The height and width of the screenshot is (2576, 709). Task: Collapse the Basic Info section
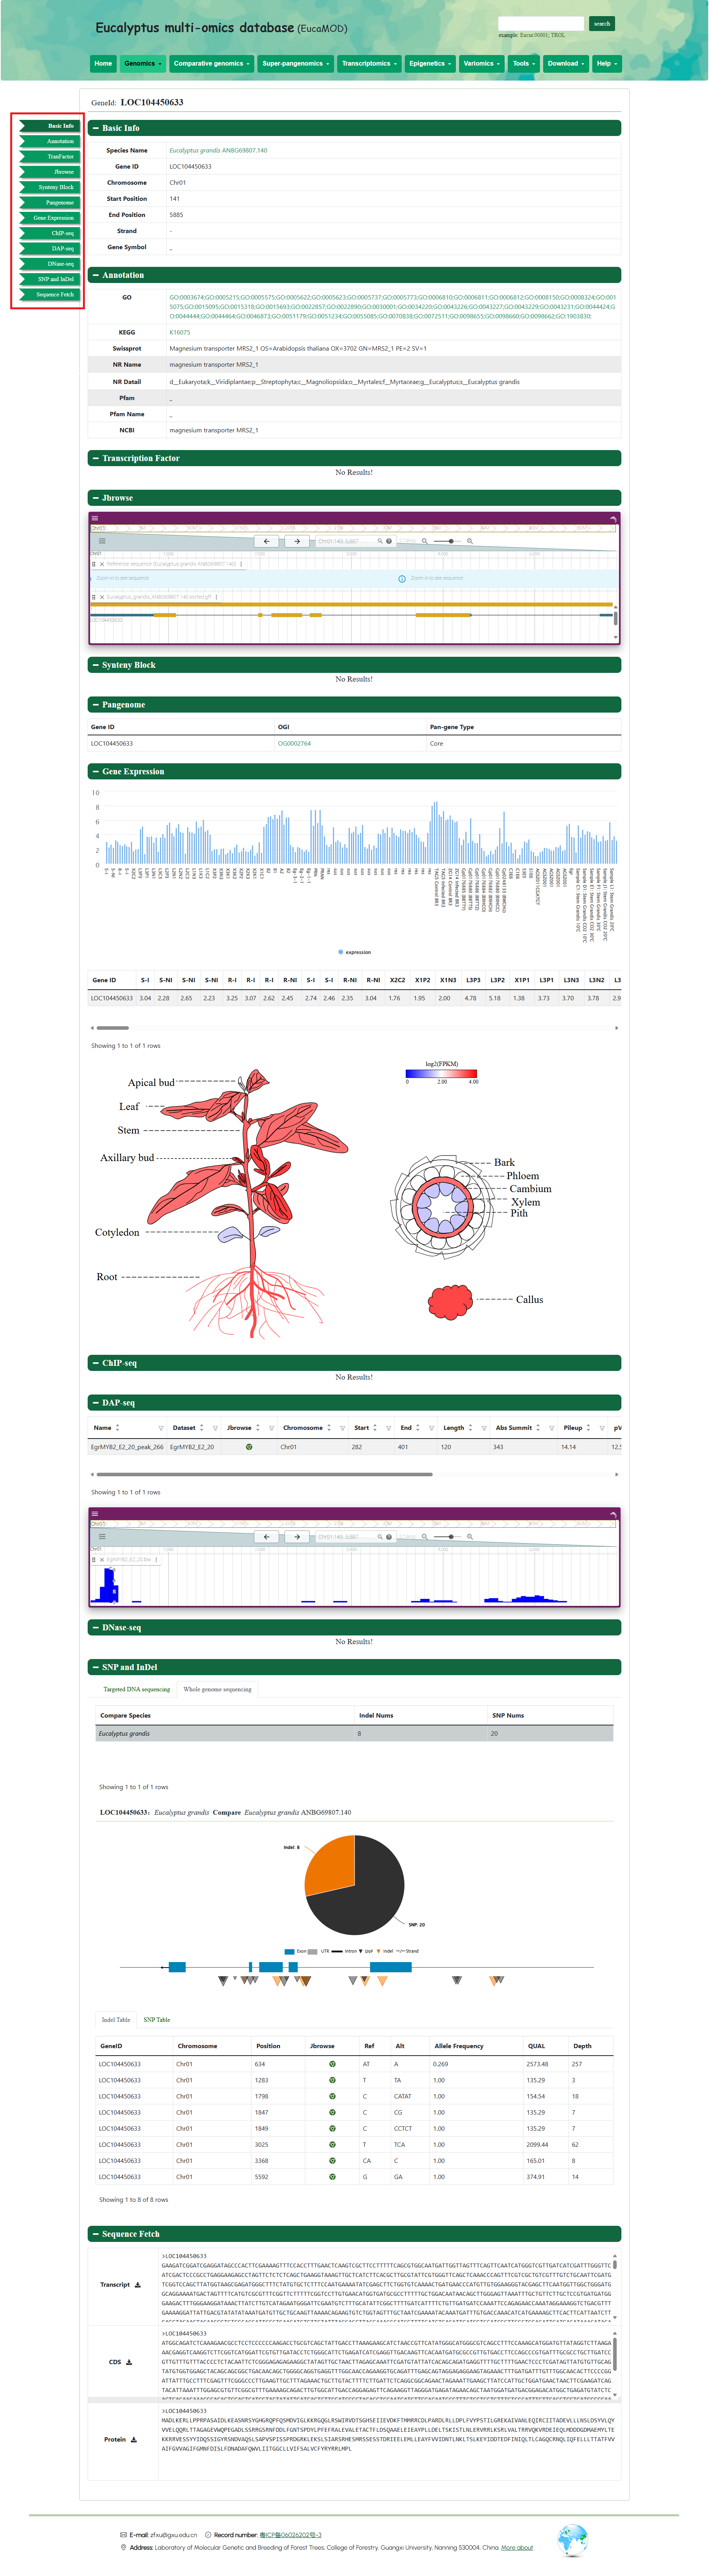(95, 128)
